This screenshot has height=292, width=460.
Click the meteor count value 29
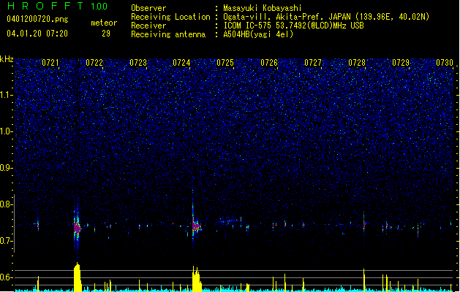click(x=106, y=34)
